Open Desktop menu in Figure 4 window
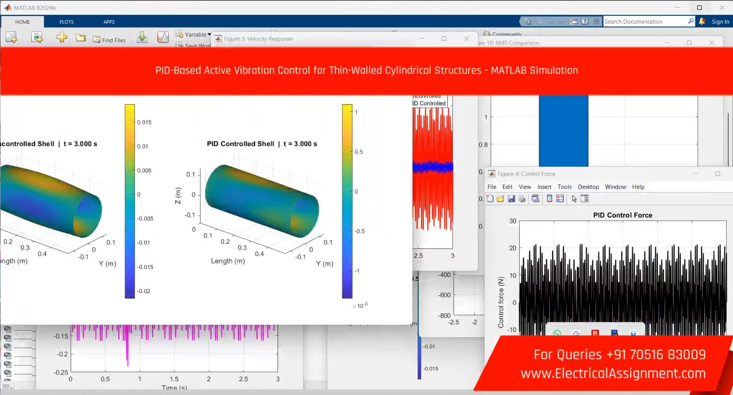This screenshot has width=733, height=395. click(x=588, y=187)
